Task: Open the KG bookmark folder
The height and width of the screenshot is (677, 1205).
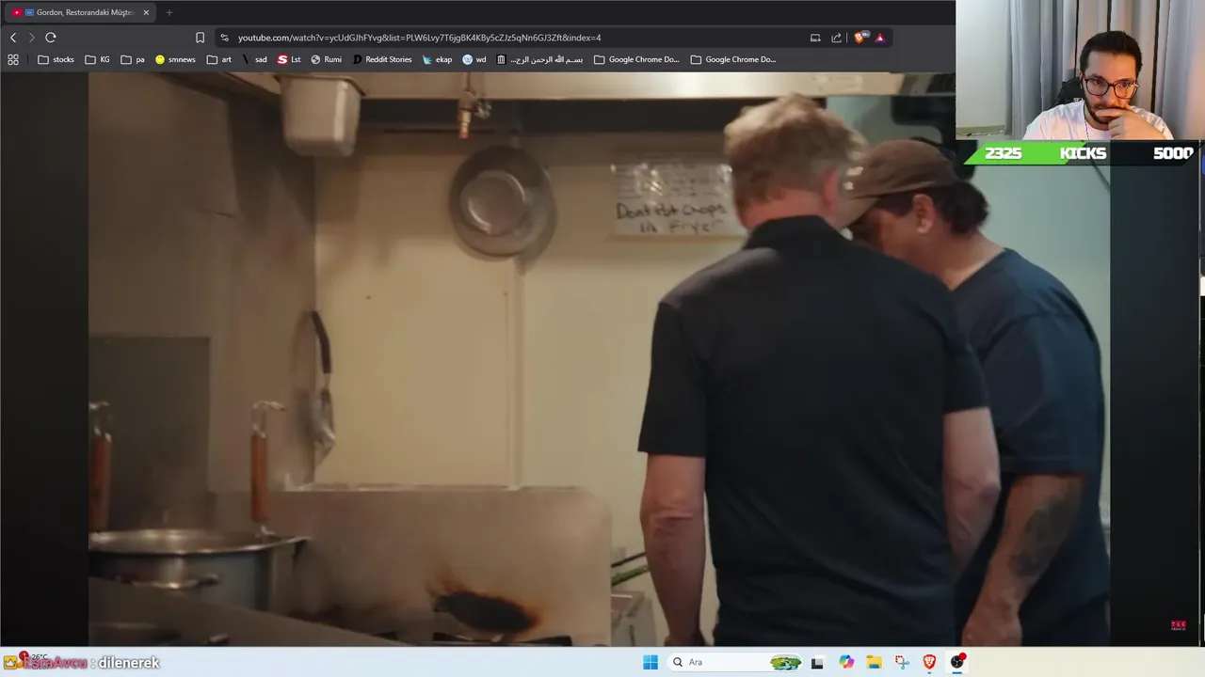Action: tap(98, 59)
